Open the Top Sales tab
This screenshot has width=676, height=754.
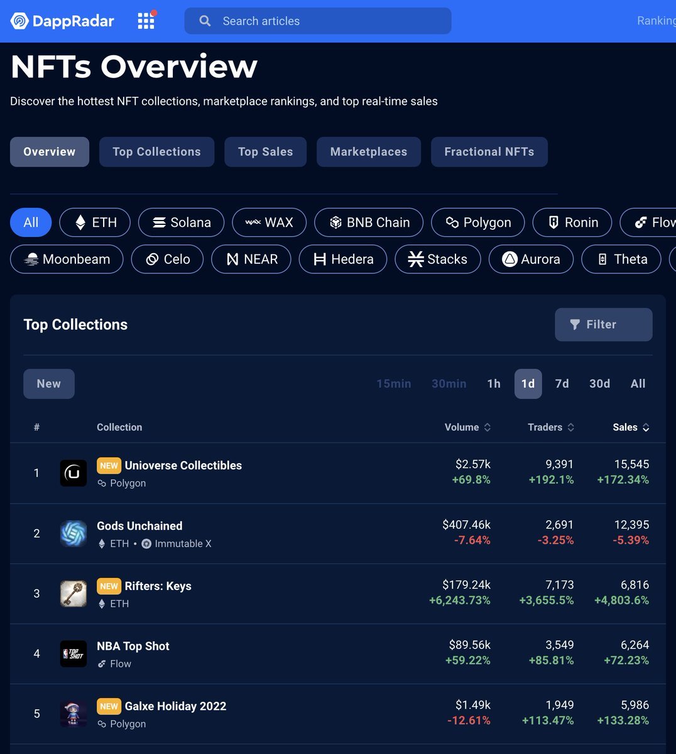265,151
